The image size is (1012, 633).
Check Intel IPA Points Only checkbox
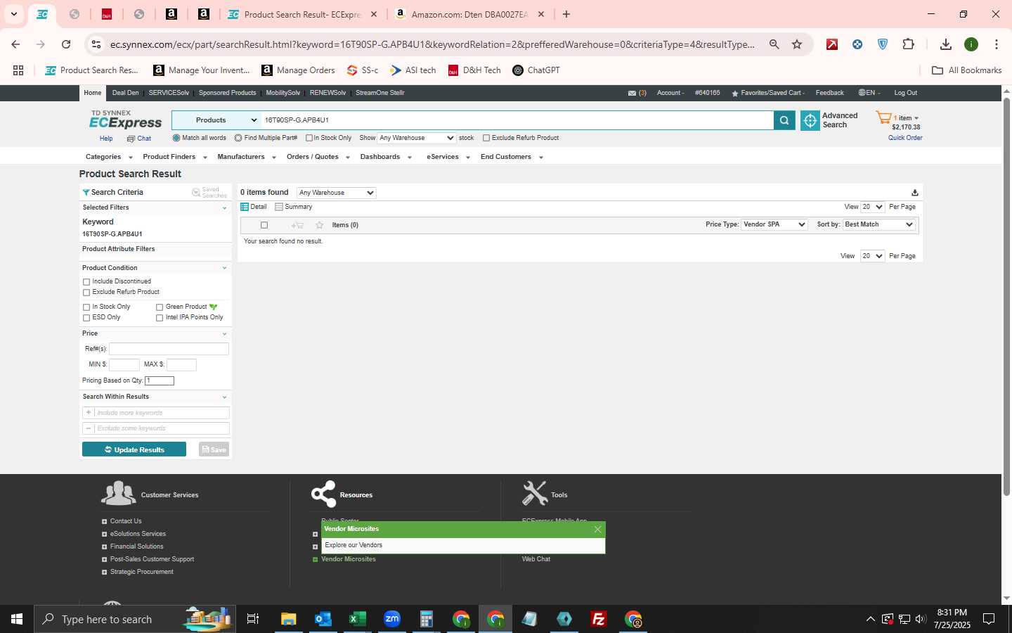coord(160,318)
